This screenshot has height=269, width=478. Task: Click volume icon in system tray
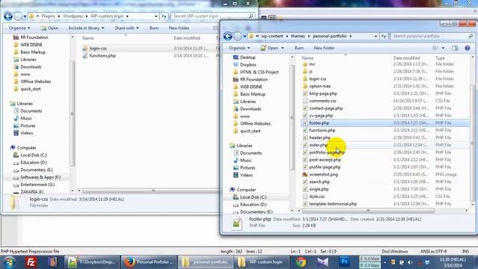[410, 262]
